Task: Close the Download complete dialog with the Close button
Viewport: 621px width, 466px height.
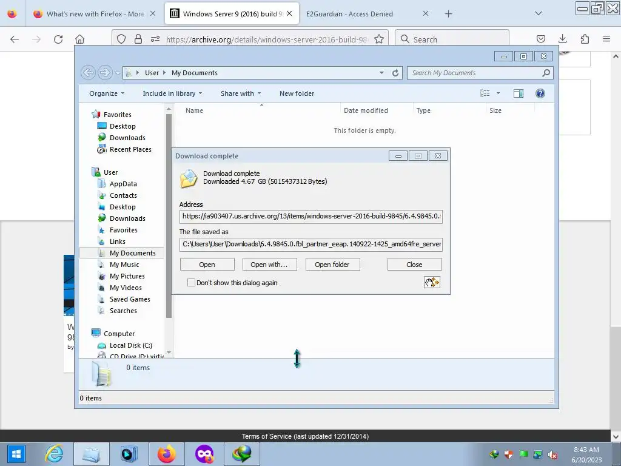Action: [x=414, y=265]
